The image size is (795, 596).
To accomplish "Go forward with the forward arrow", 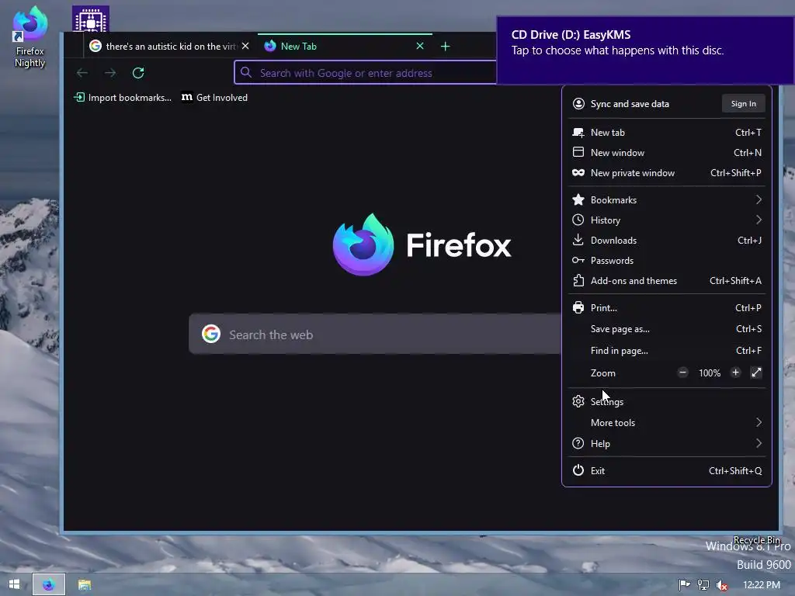I will 110,73.
